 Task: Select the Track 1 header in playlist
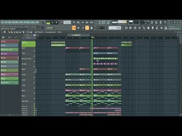click(28, 44)
